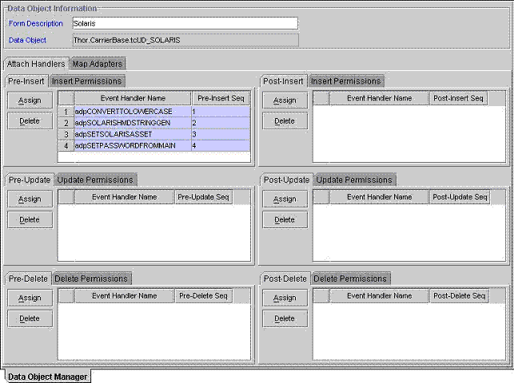Click the Post-Update Seq column header

(460, 197)
